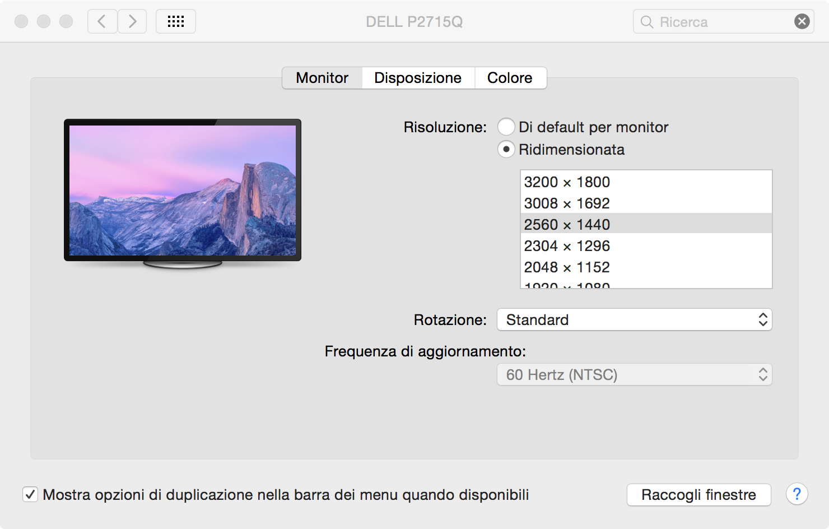Select the Monitor tab
Viewport: 829px width, 529px height.
[322, 78]
